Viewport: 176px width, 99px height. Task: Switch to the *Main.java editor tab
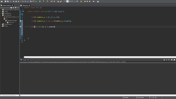25,5
